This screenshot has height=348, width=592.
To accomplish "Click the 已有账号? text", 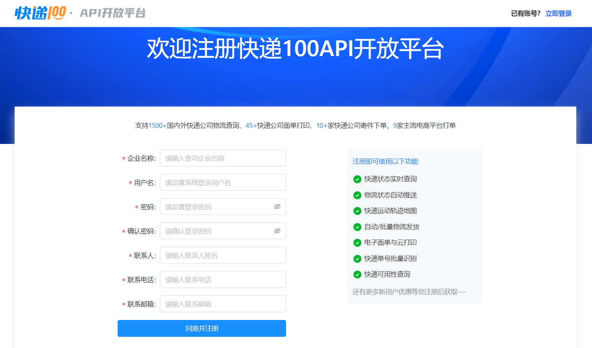I will pyautogui.click(x=526, y=13).
